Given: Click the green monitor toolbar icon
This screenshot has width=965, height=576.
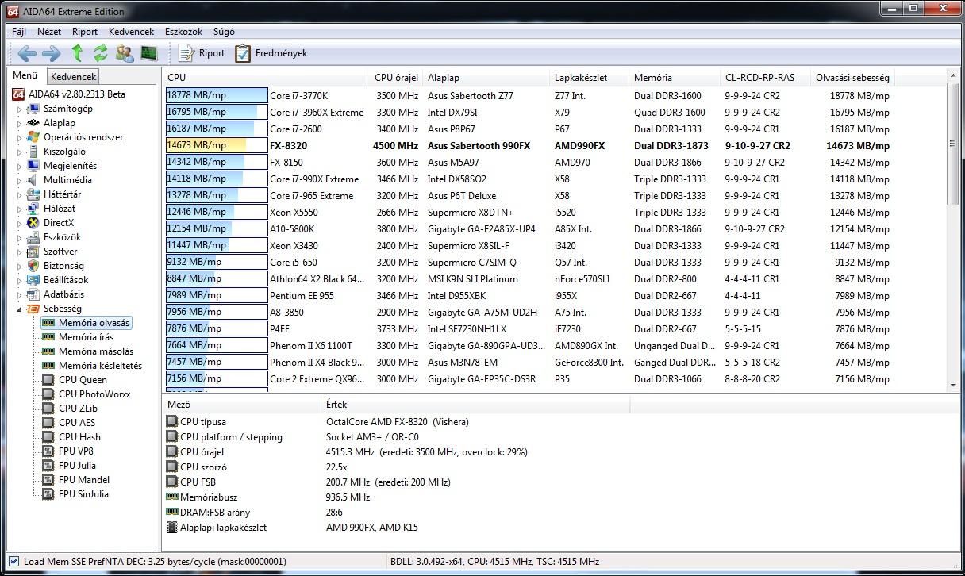Looking at the screenshot, I should 148,53.
